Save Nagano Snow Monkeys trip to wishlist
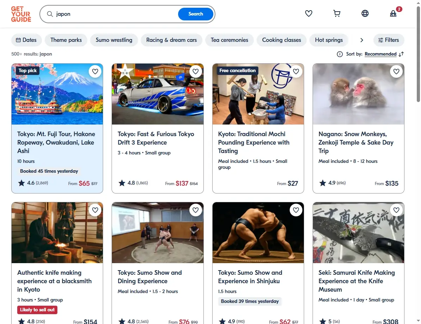The width and height of the screenshot is (421, 324). pos(396,71)
